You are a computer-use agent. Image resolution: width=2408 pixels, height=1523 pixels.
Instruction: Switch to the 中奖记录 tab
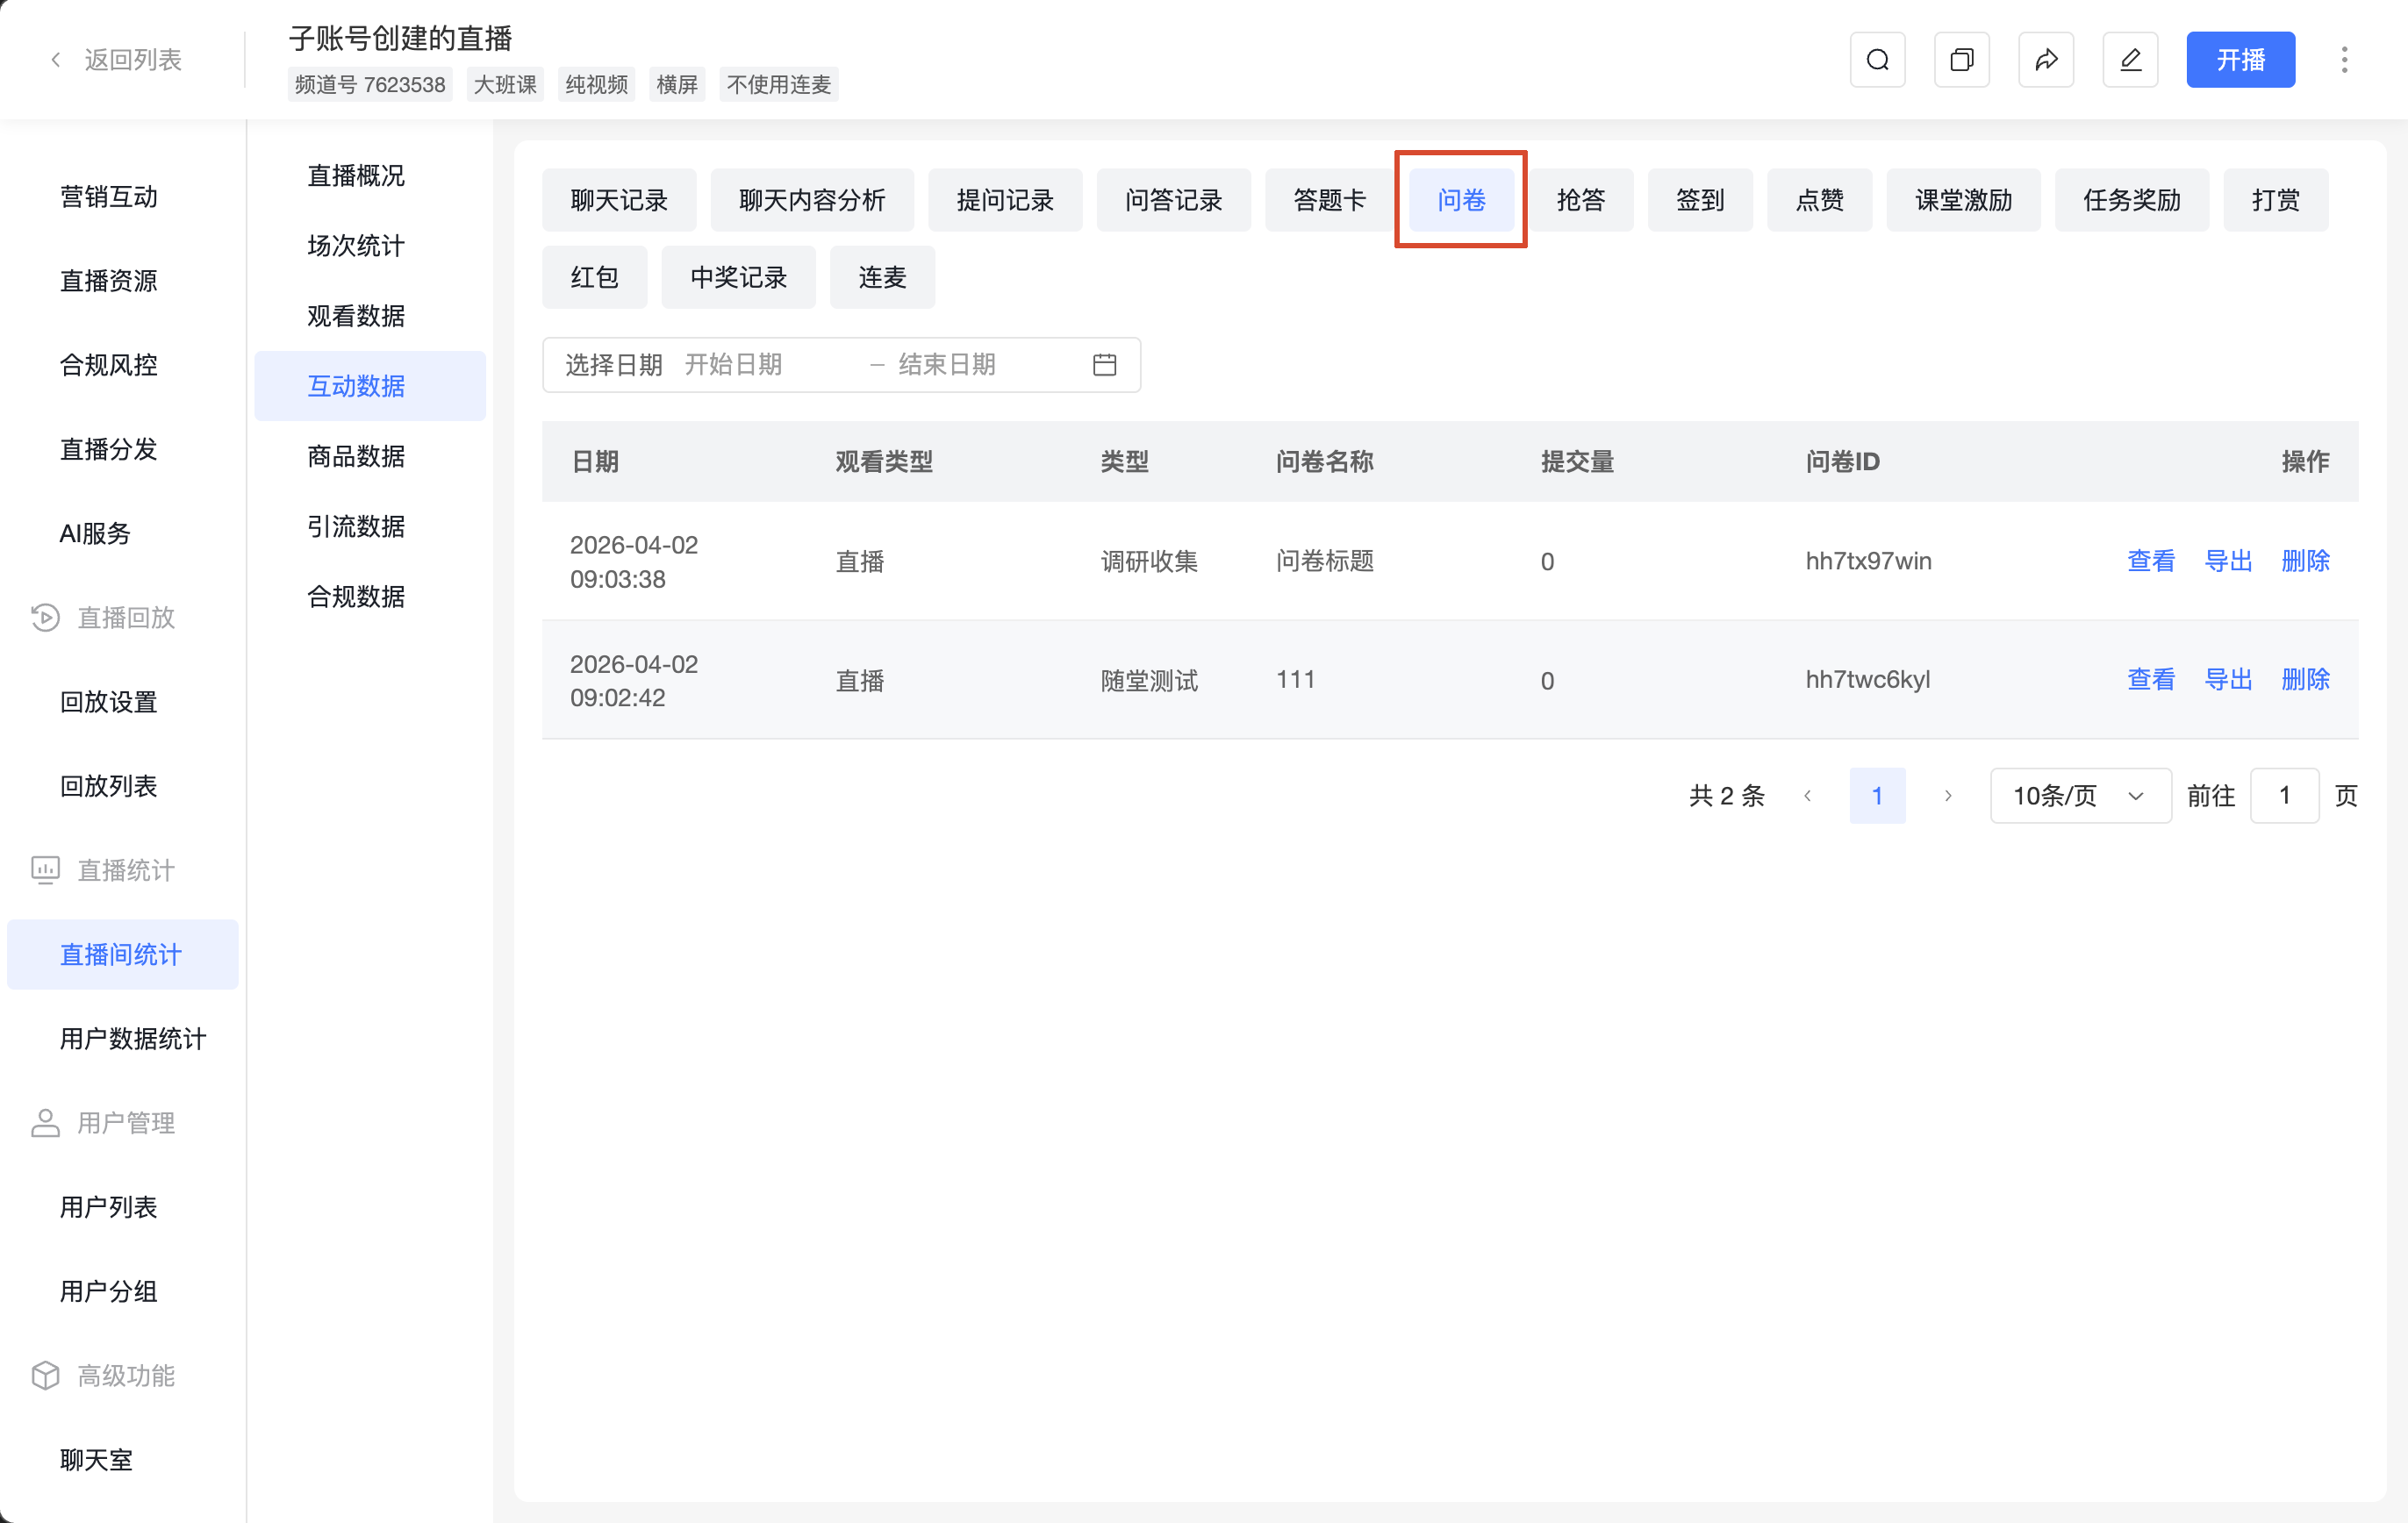[x=738, y=277]
